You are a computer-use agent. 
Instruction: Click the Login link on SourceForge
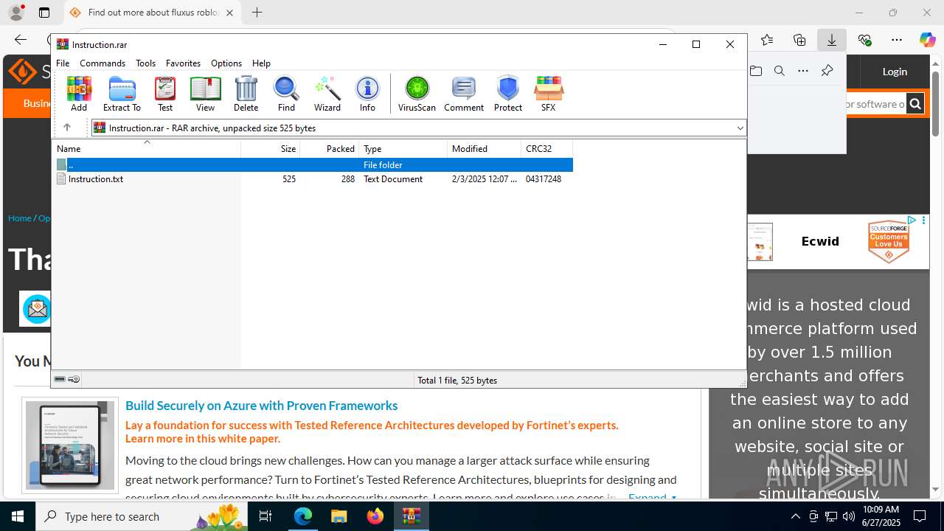[x=895, y=72]
